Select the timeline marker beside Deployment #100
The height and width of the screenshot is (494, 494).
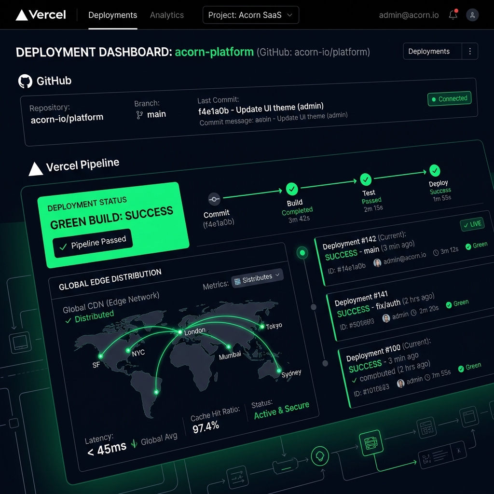pos(325,363)
